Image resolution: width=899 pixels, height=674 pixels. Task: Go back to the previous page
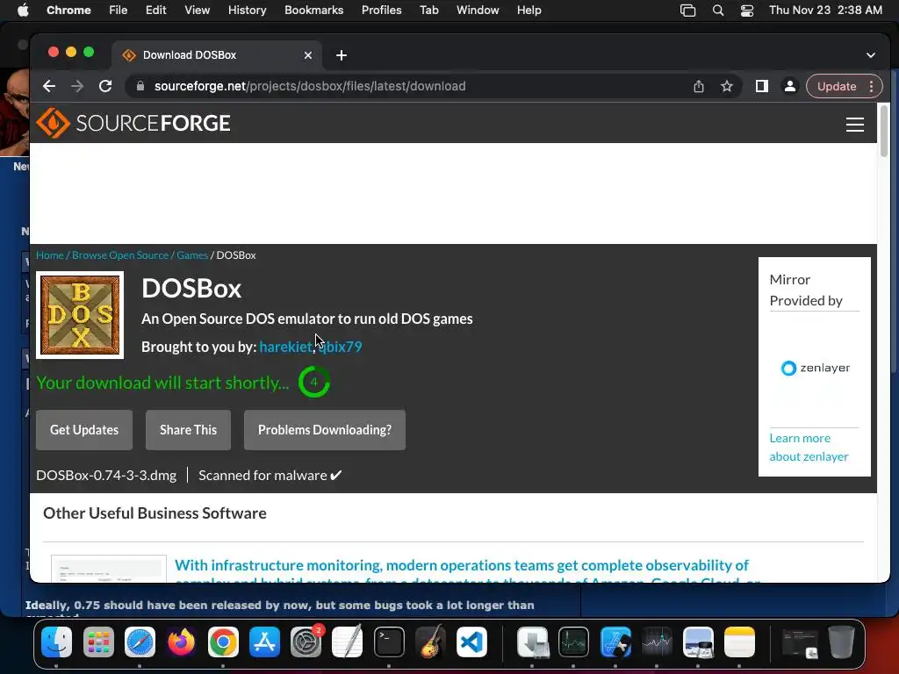pyautogui.click(x=49, y=87)
